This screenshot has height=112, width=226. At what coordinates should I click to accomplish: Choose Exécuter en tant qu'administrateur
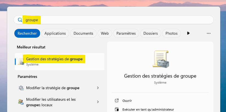click(148, 110)
